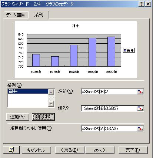
Task: Click the 1980年 axis label in preview
Action: (x=74, y=72)
